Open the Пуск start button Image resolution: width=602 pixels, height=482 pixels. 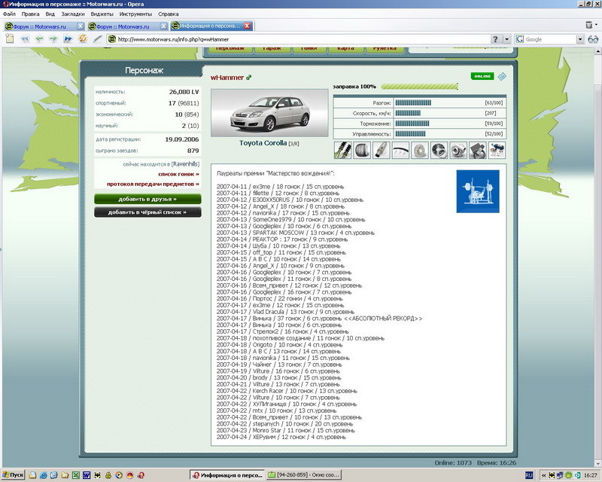(13, 475)
